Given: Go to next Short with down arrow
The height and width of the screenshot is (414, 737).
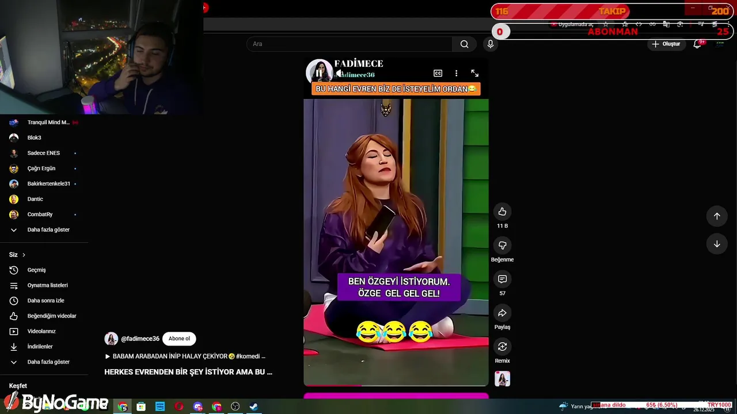Looking at the screenshot, I should [x=717, y=244].
